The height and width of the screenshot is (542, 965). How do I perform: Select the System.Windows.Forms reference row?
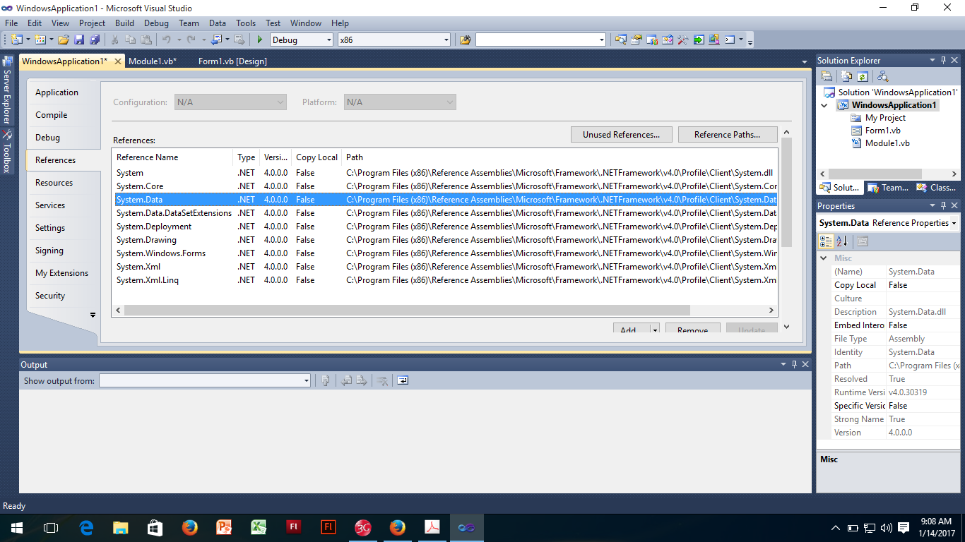[x=445, y=253]
